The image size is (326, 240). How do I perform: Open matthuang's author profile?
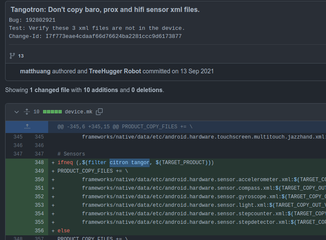(x=35, y=71)
